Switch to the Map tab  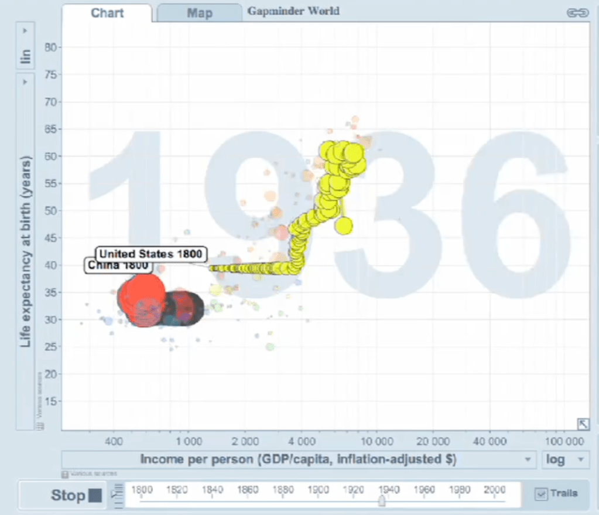(x=199, y=13)
